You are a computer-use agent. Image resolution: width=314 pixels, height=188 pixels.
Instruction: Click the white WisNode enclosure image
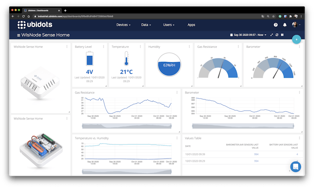pos(40,83)
